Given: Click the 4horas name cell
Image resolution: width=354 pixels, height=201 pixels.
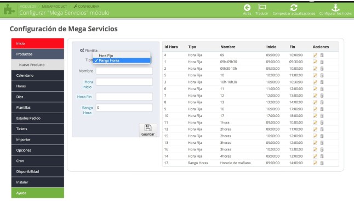Looking at the screenshot, I should 226,156.
